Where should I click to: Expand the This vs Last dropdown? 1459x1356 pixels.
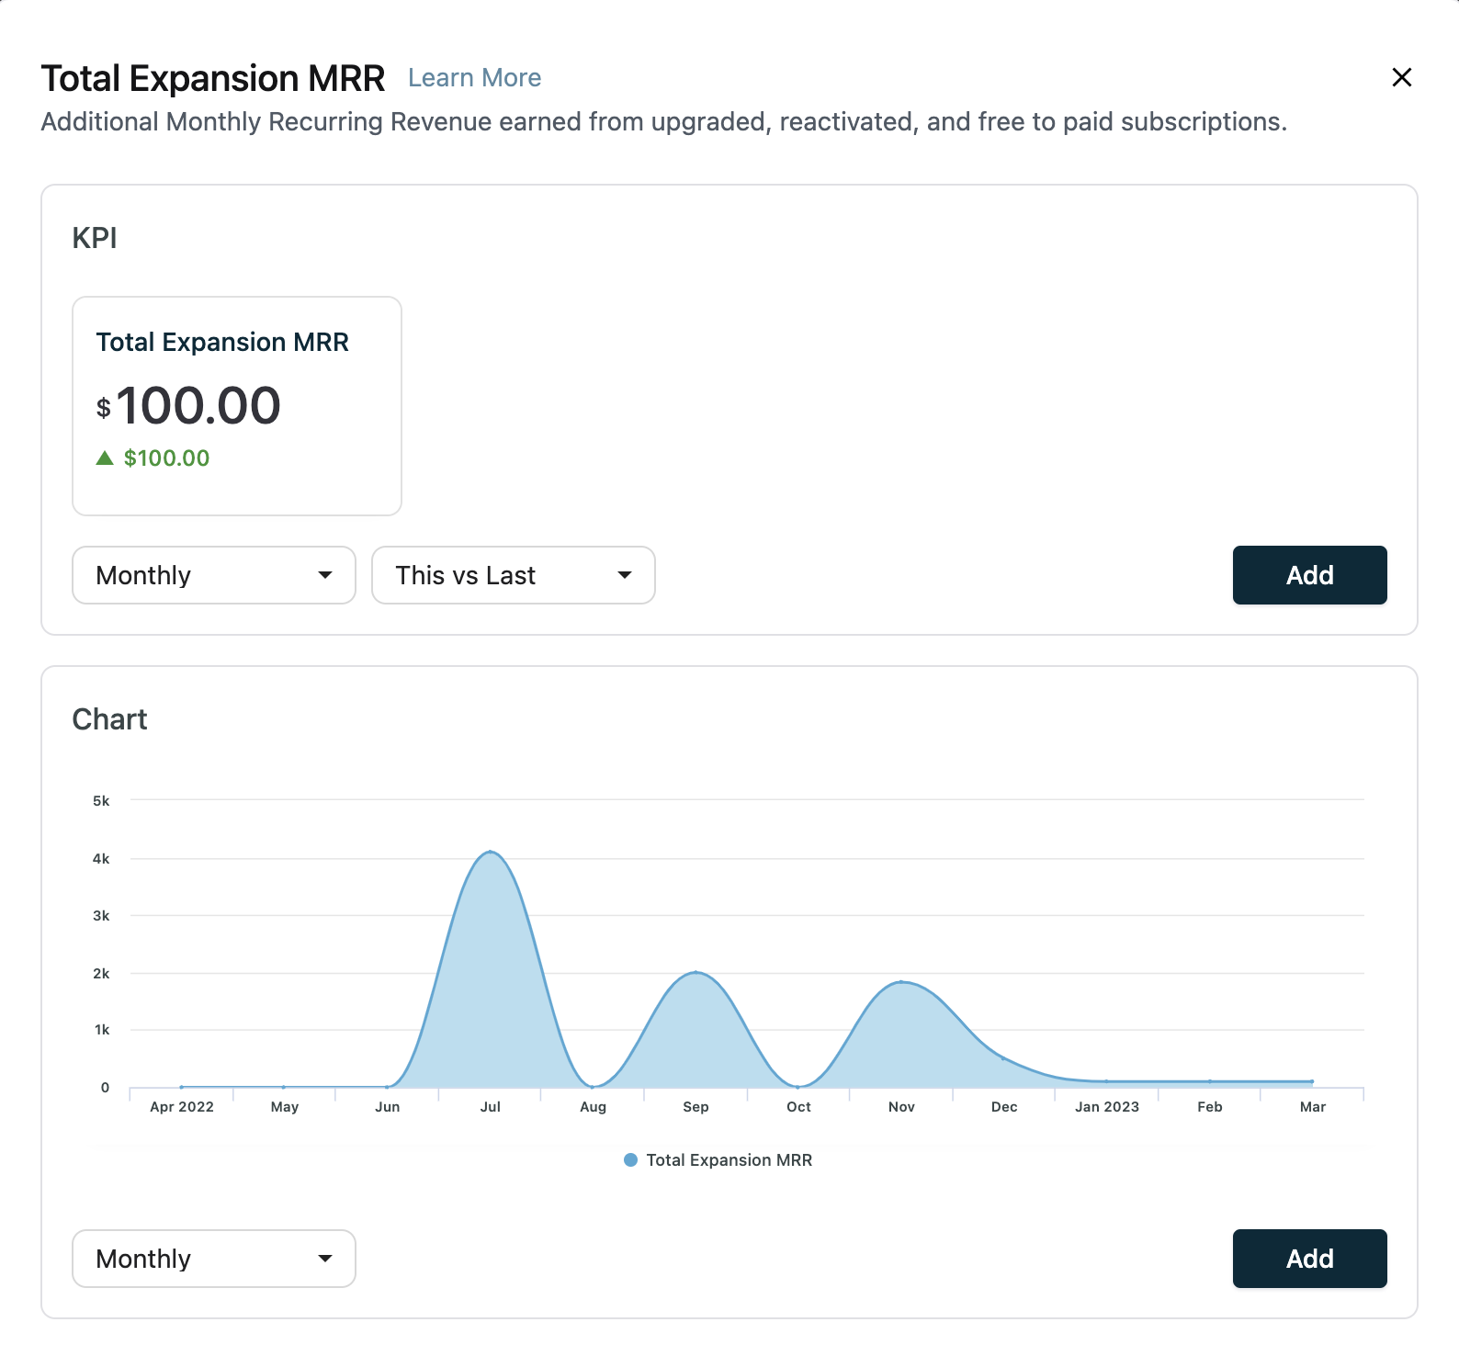click(513, 575)
